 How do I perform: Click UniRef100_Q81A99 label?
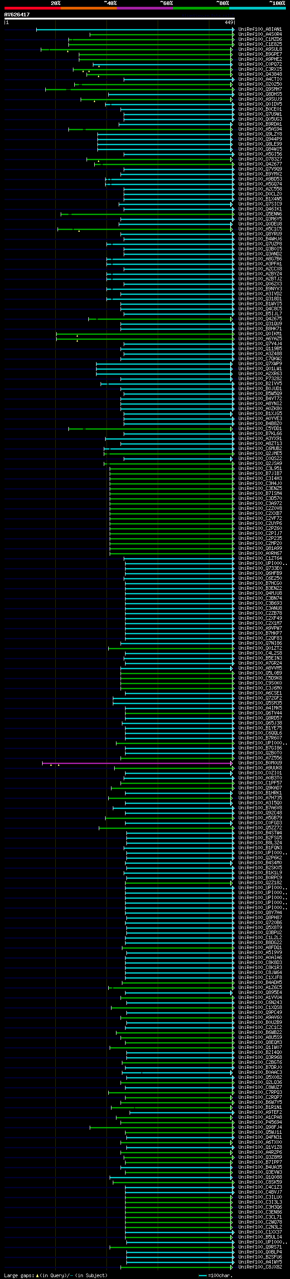point(260,548)
